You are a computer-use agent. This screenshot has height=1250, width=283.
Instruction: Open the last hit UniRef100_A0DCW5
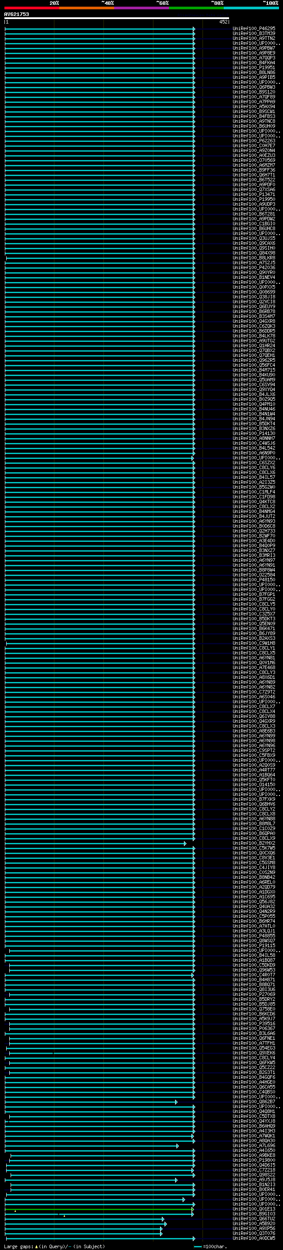254,1238
